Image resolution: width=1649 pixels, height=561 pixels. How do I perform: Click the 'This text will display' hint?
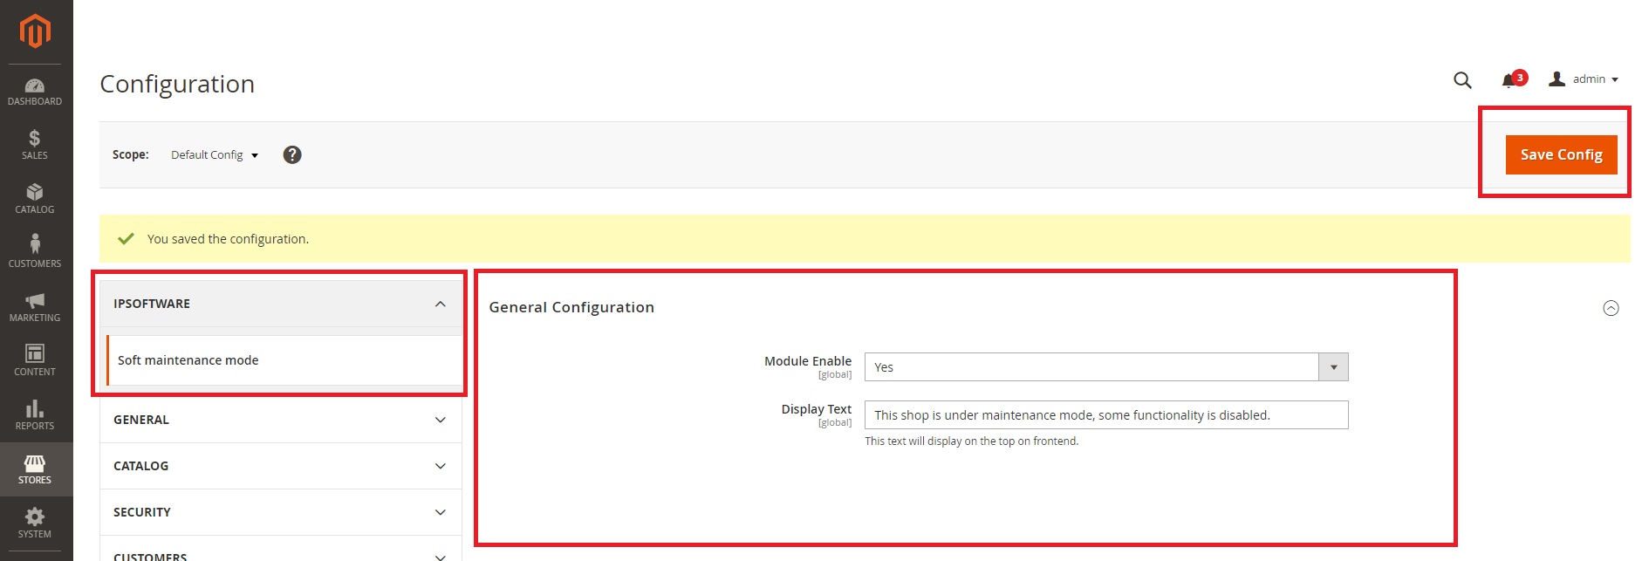coord(971,441)
